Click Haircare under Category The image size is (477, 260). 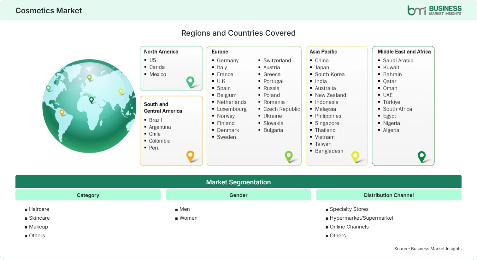(39, 209)
